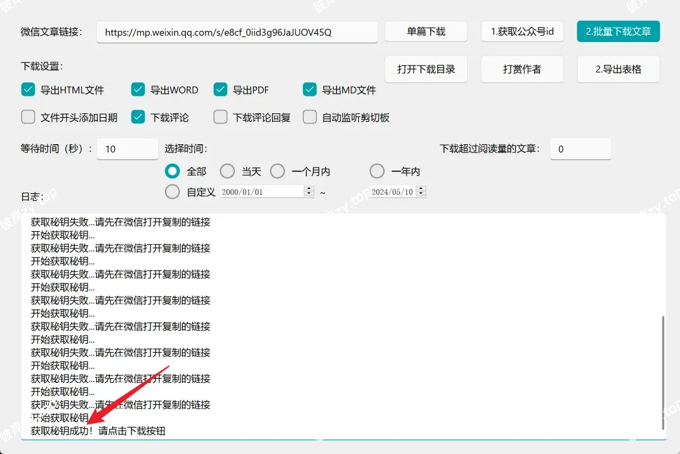Click the 打赏作者 (reward author) button
Screen dimensions: 680x454
523,69
